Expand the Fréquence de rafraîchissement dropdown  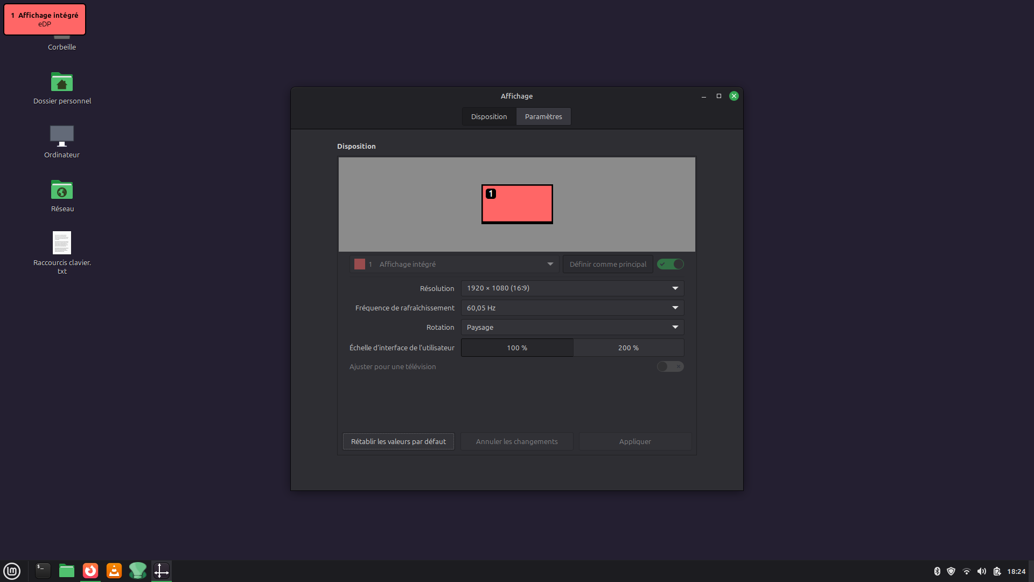[x=572, y=308]
